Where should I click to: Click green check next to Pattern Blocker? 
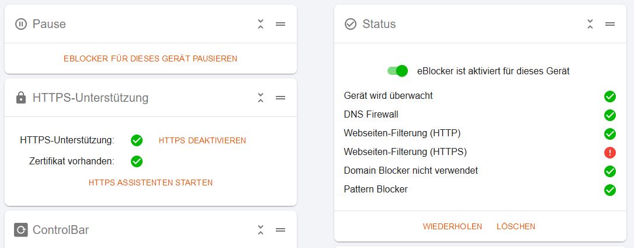point(609,190)
